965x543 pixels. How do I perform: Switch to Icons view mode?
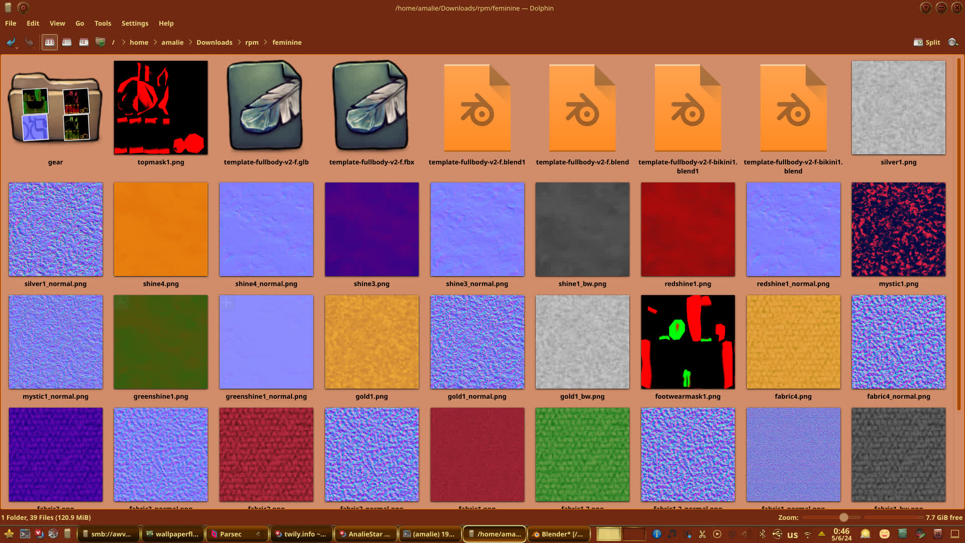coord(50,42)
